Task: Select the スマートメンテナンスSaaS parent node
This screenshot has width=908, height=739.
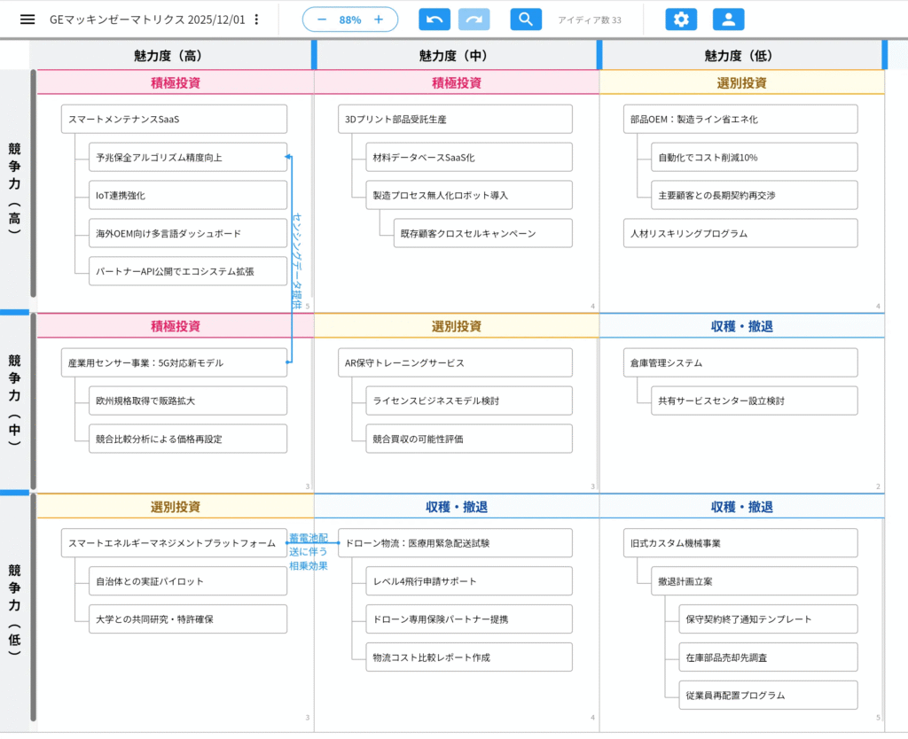Action: tap(174, 119)
